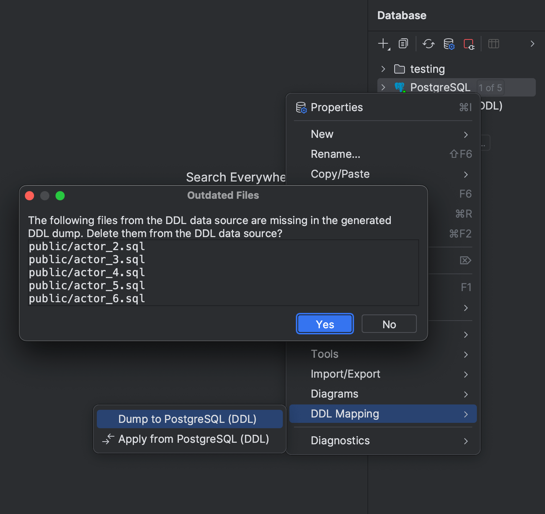
Task: Click the PostgreSQL elephant icon
Action: click(x=399, y=87)
